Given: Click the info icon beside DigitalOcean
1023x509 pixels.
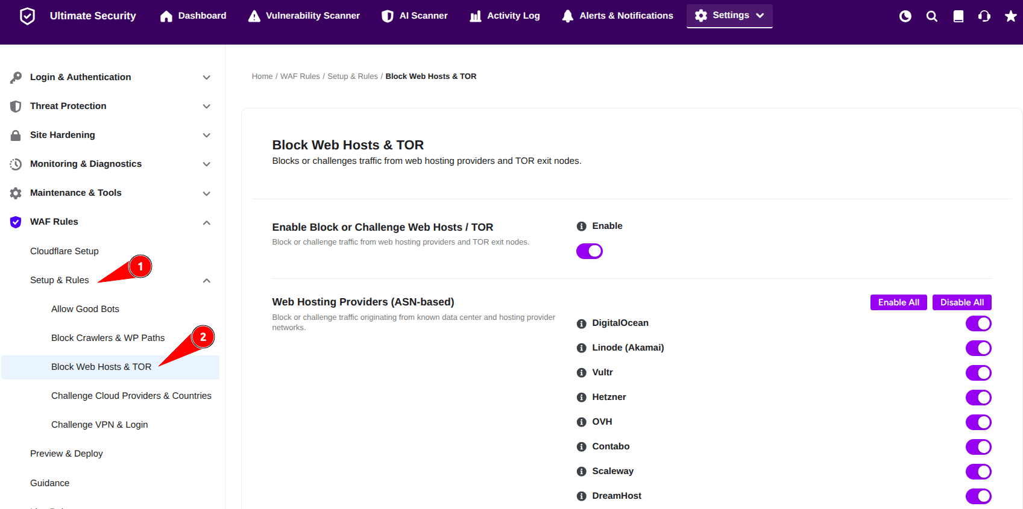Looking at the screenshot, I should [582, 323].
